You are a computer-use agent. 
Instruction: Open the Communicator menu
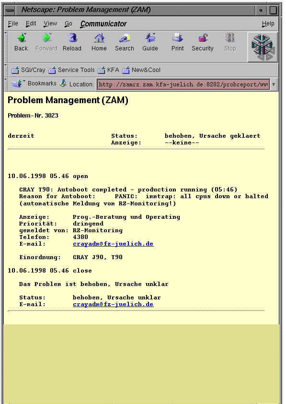pyautogui.click(x=103, y=24)
